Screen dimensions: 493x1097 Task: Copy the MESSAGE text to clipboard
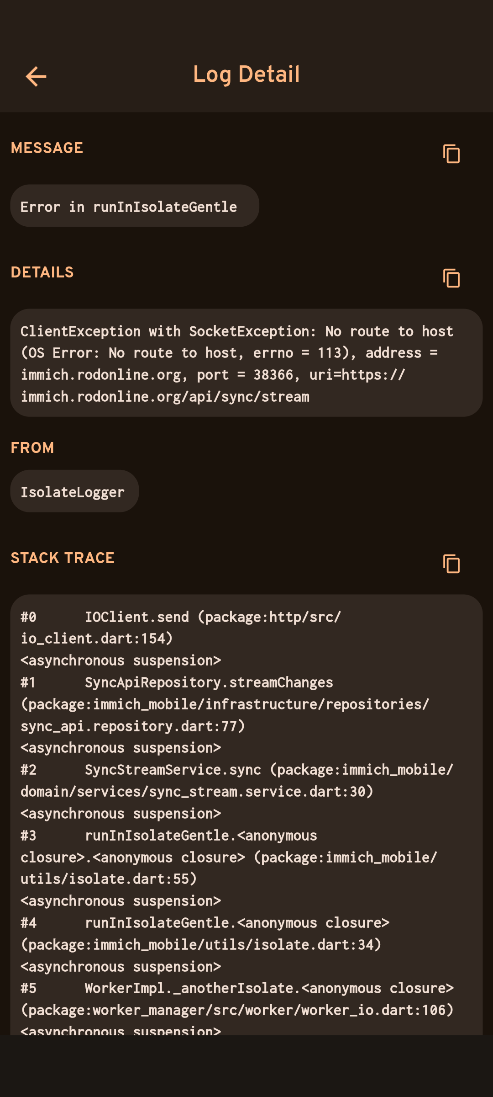tap(451, 154)
